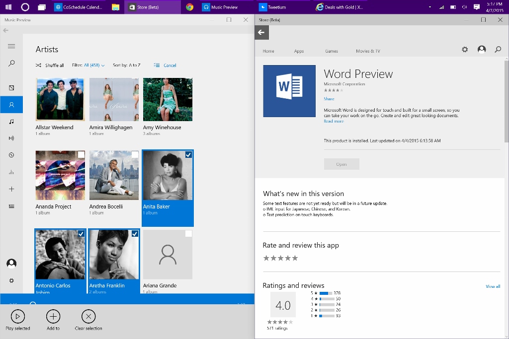Open Store account profile icon
509x339 pixels.
[x=482, y=49]
